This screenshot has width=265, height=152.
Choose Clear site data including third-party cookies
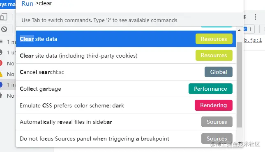coord(126,55)
